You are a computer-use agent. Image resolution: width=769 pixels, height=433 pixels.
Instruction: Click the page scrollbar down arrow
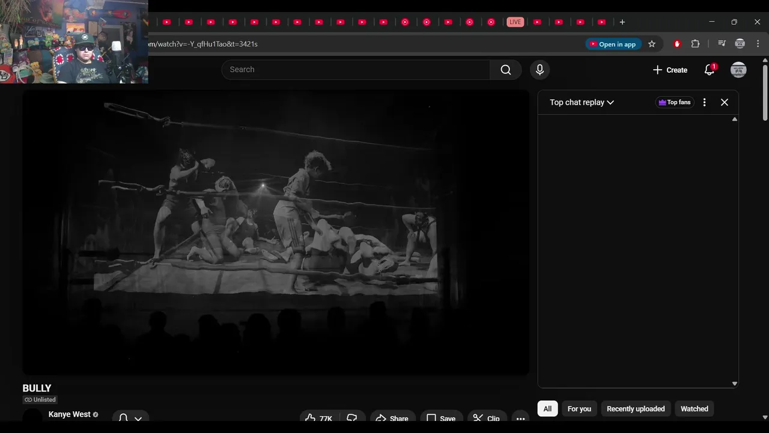765,417
